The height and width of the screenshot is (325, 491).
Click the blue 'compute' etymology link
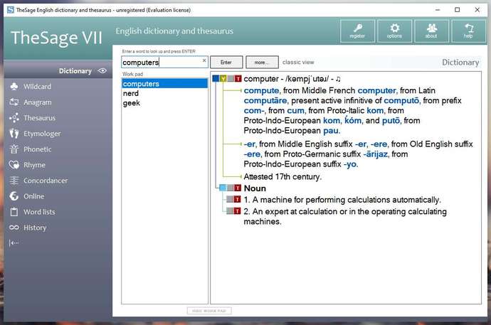(x=261, y=91)
